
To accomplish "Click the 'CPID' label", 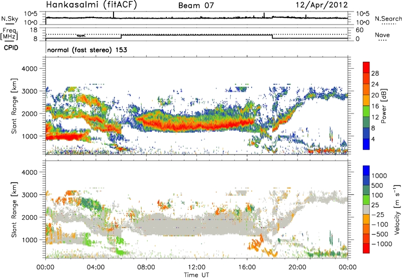I will (x=11, y=48).
